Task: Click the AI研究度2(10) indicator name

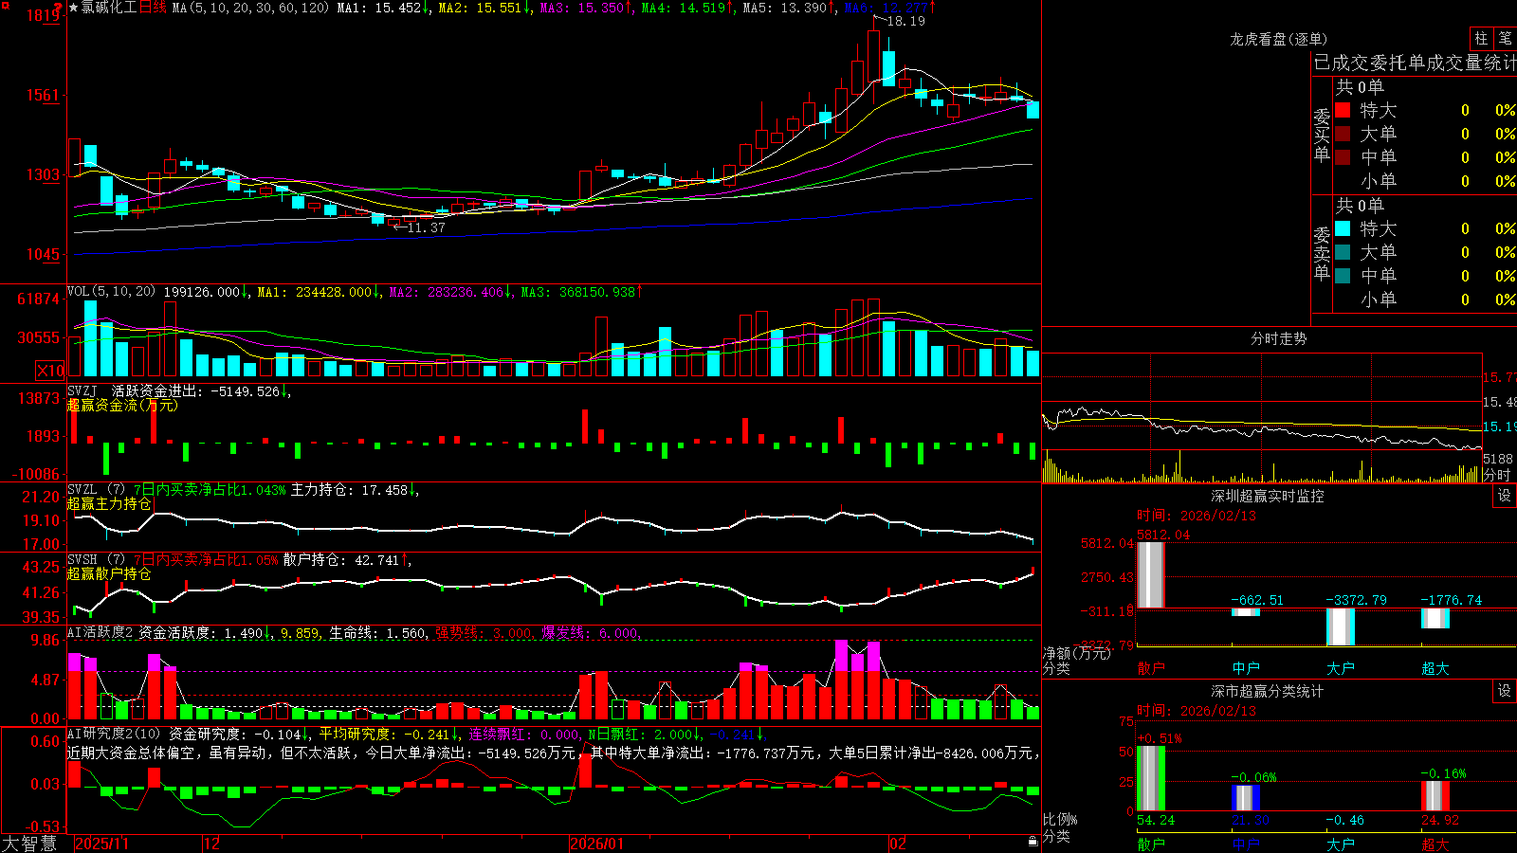Action: coord(114,734)
